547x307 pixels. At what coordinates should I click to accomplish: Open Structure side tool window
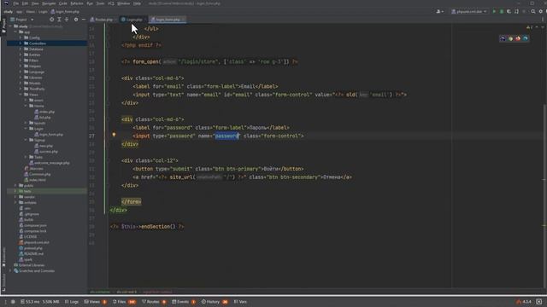(x=3, y=282)
